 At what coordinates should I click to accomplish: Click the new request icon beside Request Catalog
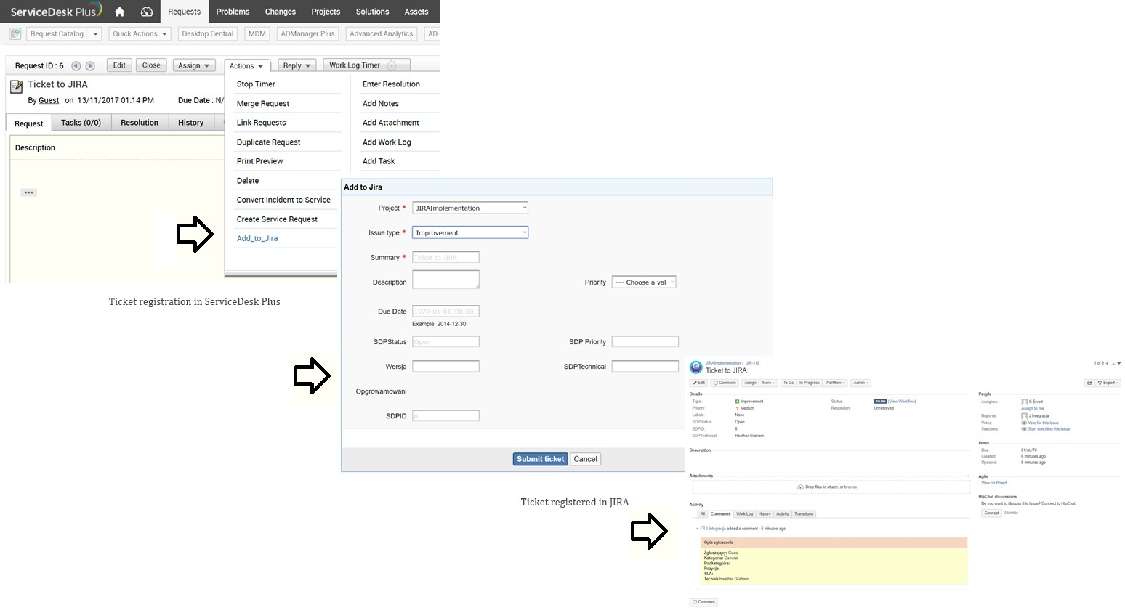pyautogui.click(x=15, y=33)
